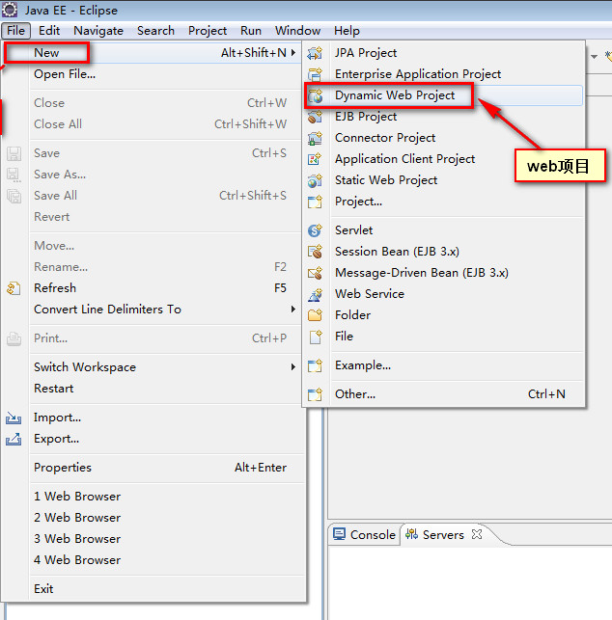Click the Session Bean icon
The image size is (612, 620).
tap(315, 252)
